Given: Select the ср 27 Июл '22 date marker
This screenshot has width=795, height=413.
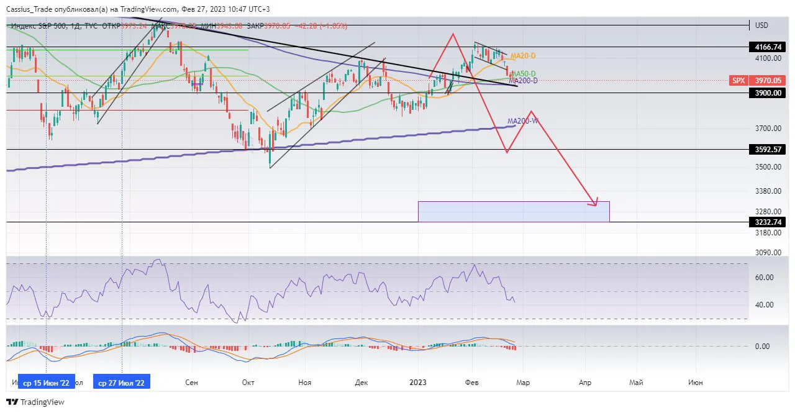Looking at the screenshot, I should (122, 383).
